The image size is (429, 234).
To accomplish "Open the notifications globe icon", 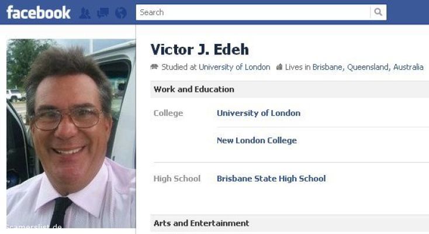I will [x=120, y=13].
